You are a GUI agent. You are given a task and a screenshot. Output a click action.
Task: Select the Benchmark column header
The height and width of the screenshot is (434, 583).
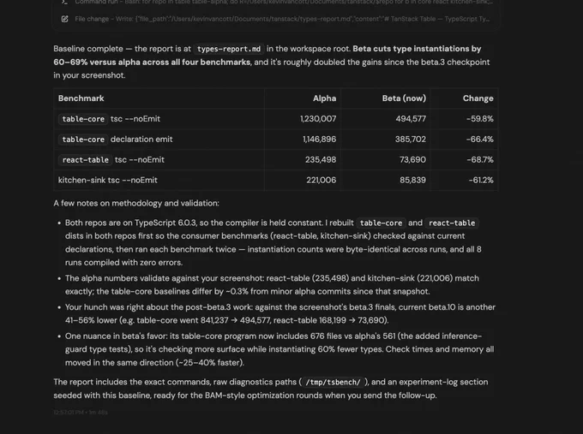[x=81, y=98]
